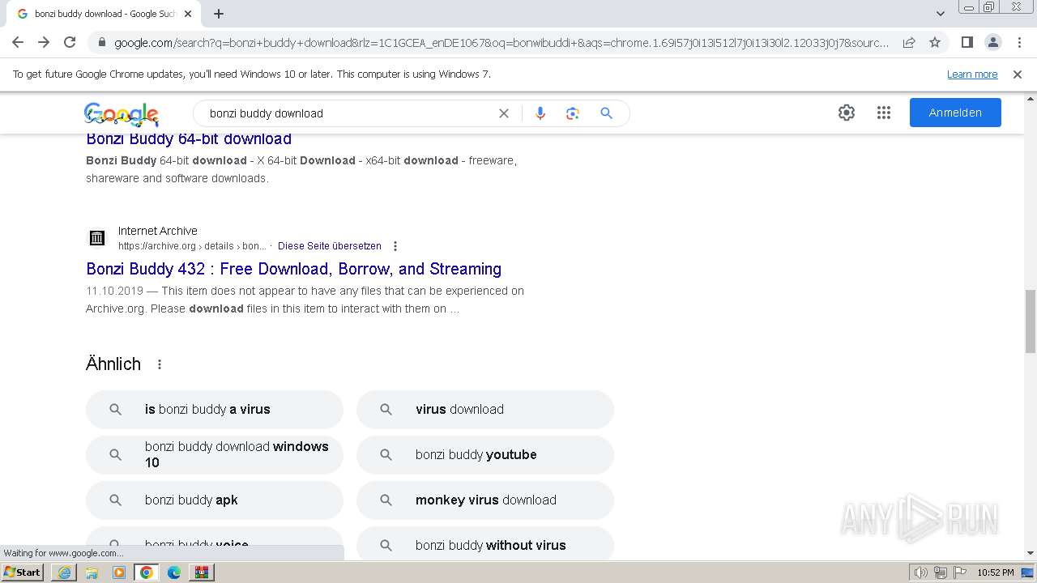Select related search bonzi buddy without virus
This screenshot has width=1037, height=583.
[485, 545]
